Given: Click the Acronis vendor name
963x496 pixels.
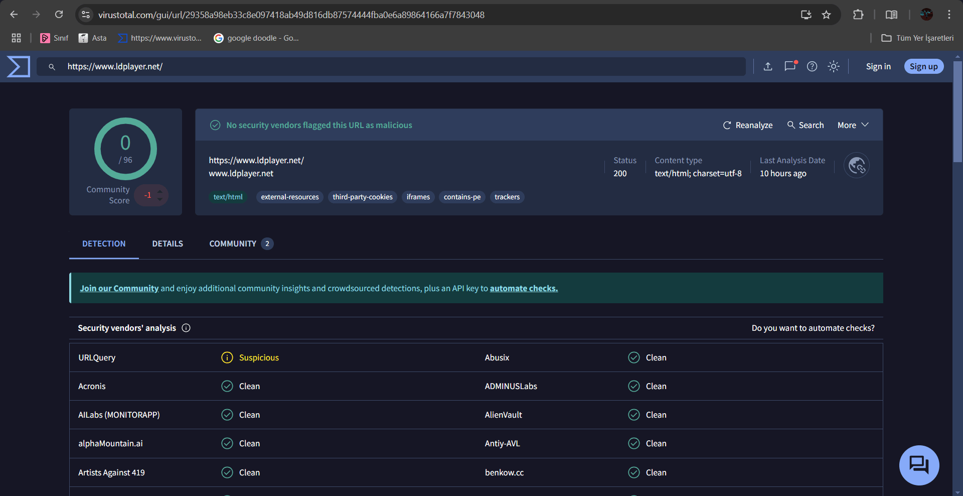Looking at the screenshot, I should pos(92,386).
